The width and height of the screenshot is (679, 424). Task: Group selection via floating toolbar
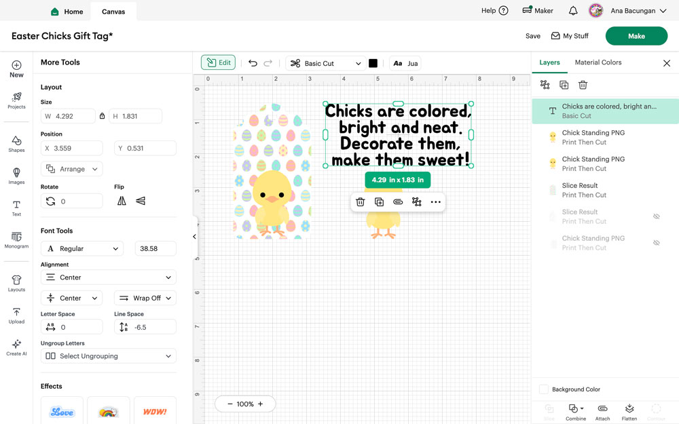417,202
